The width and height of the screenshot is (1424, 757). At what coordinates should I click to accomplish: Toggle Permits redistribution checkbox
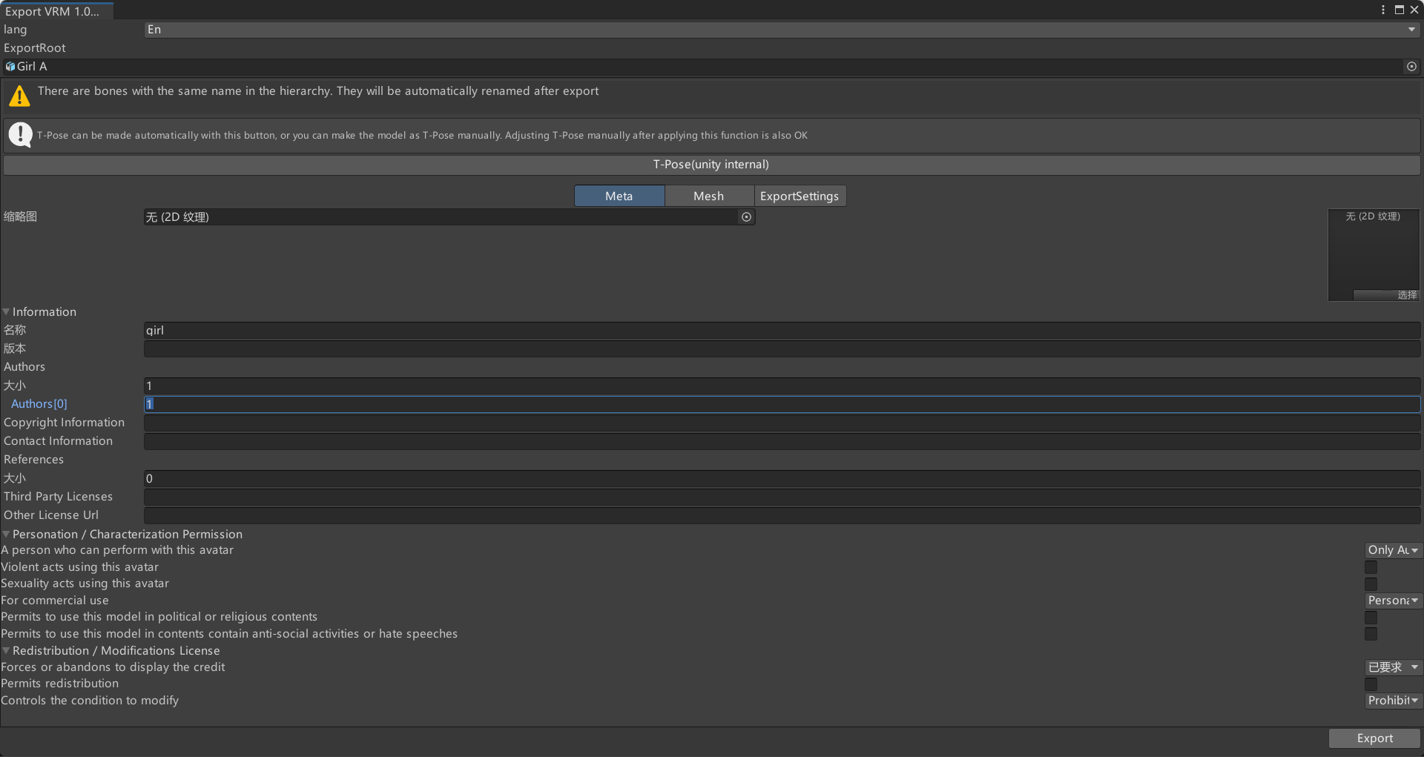point(1371,684)
